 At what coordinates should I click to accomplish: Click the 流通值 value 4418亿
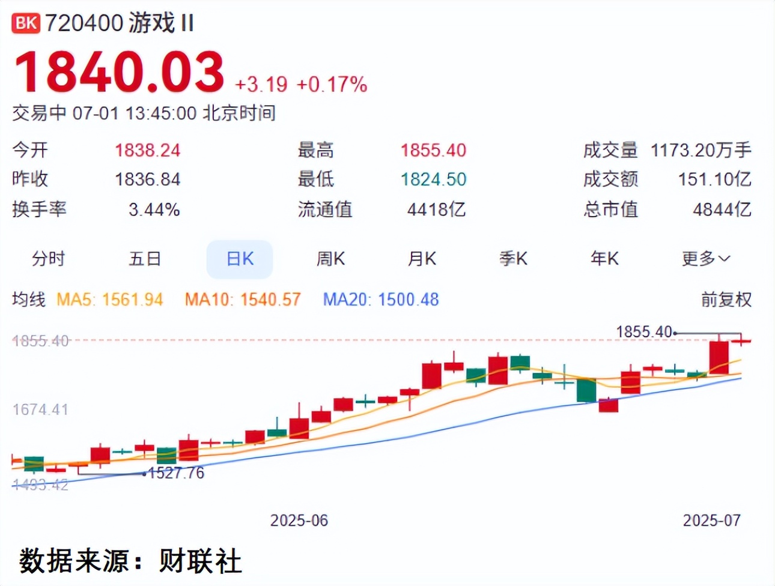coord(437,210)
